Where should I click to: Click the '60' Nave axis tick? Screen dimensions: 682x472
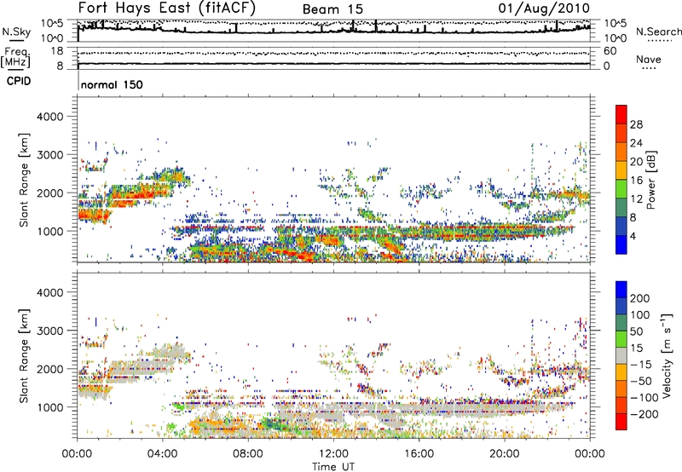tap(610, 51)
